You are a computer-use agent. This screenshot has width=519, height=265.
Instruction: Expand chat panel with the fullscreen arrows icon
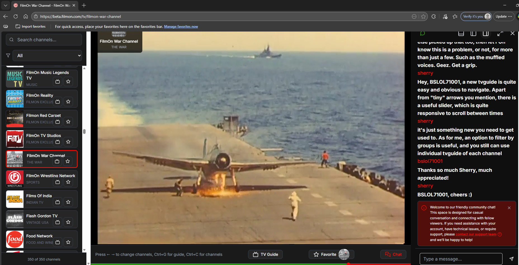click(500, 33)
